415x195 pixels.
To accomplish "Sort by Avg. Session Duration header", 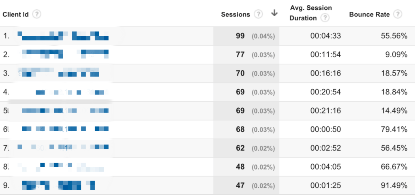I will 311,13.
